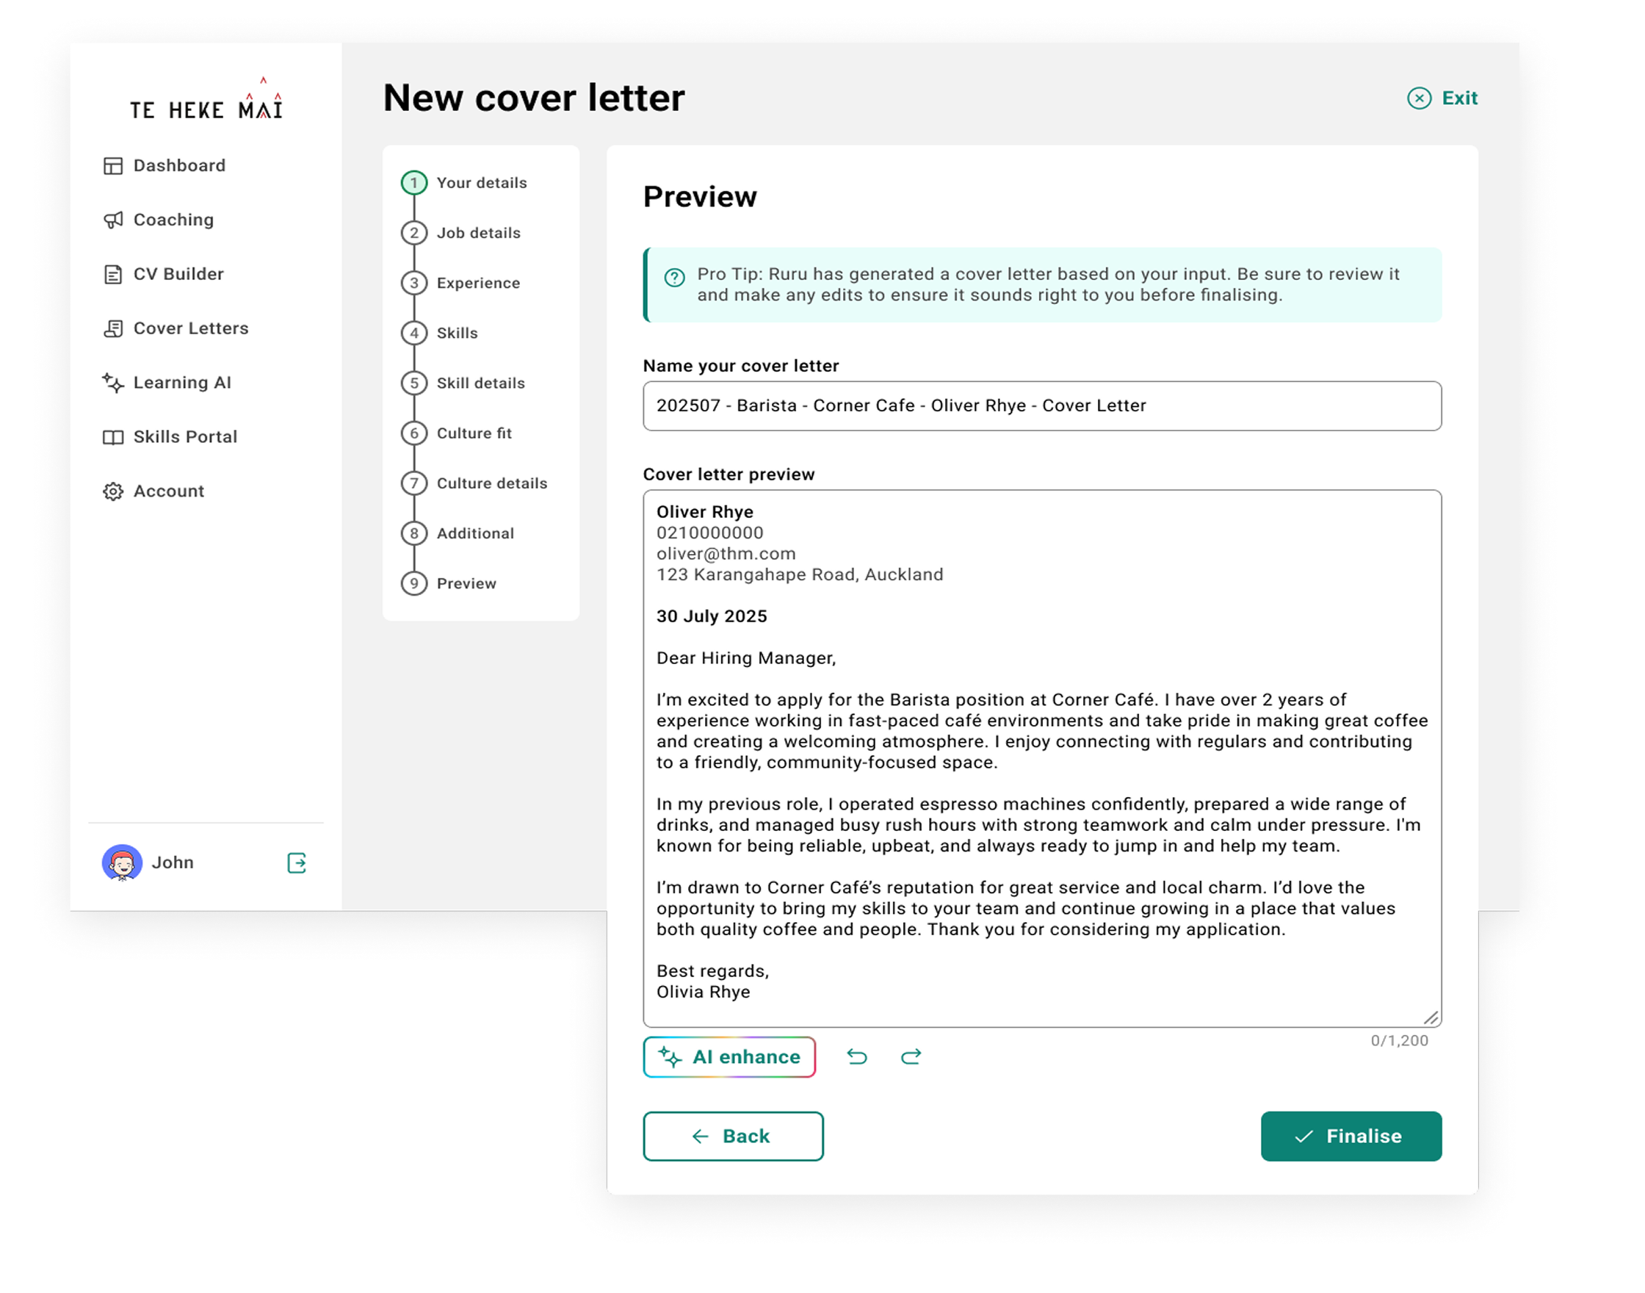
Task: Click the Dear Hiring Manager greeting line
Action: (746, 658)
